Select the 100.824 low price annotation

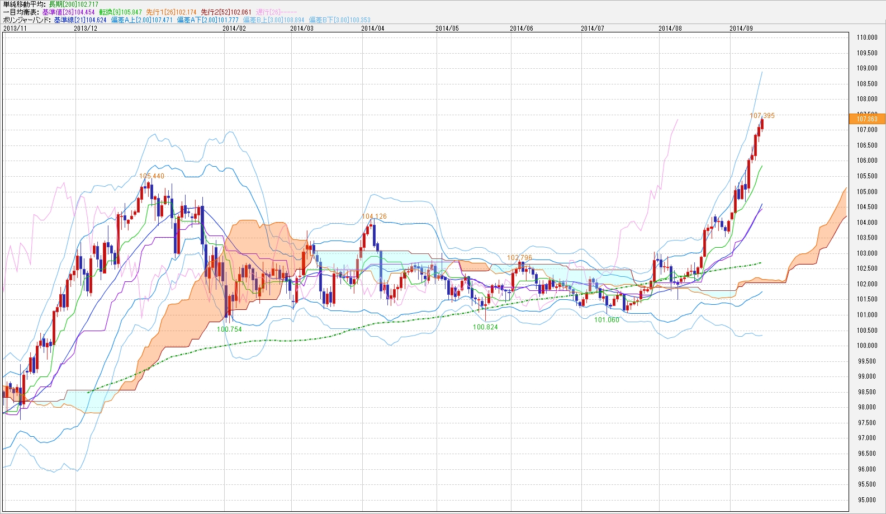(485, 327)
